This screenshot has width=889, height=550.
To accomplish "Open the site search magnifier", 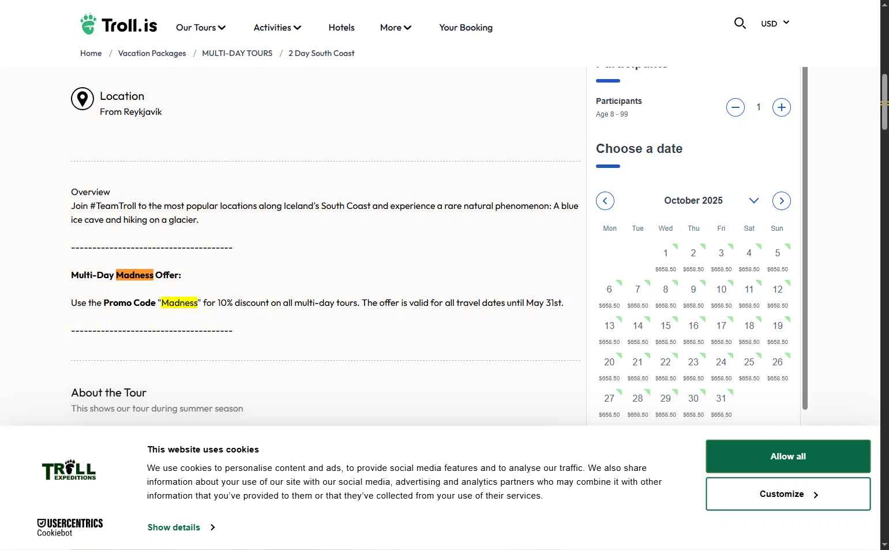I will coord(740,23).
